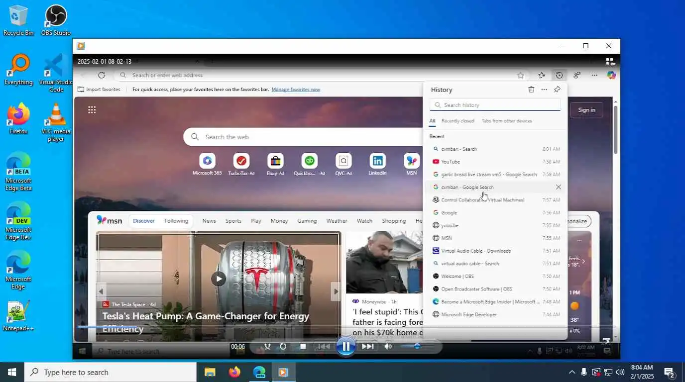Open the Everything search shortcut
Screen dimensions: 685x382
[18, 70]
